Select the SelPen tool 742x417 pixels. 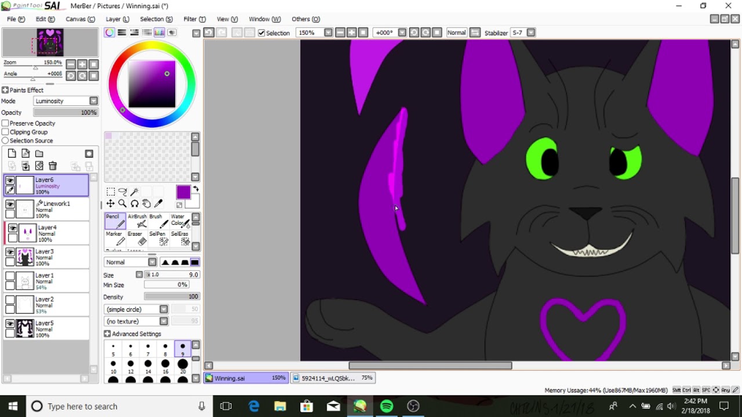point(158,238)
